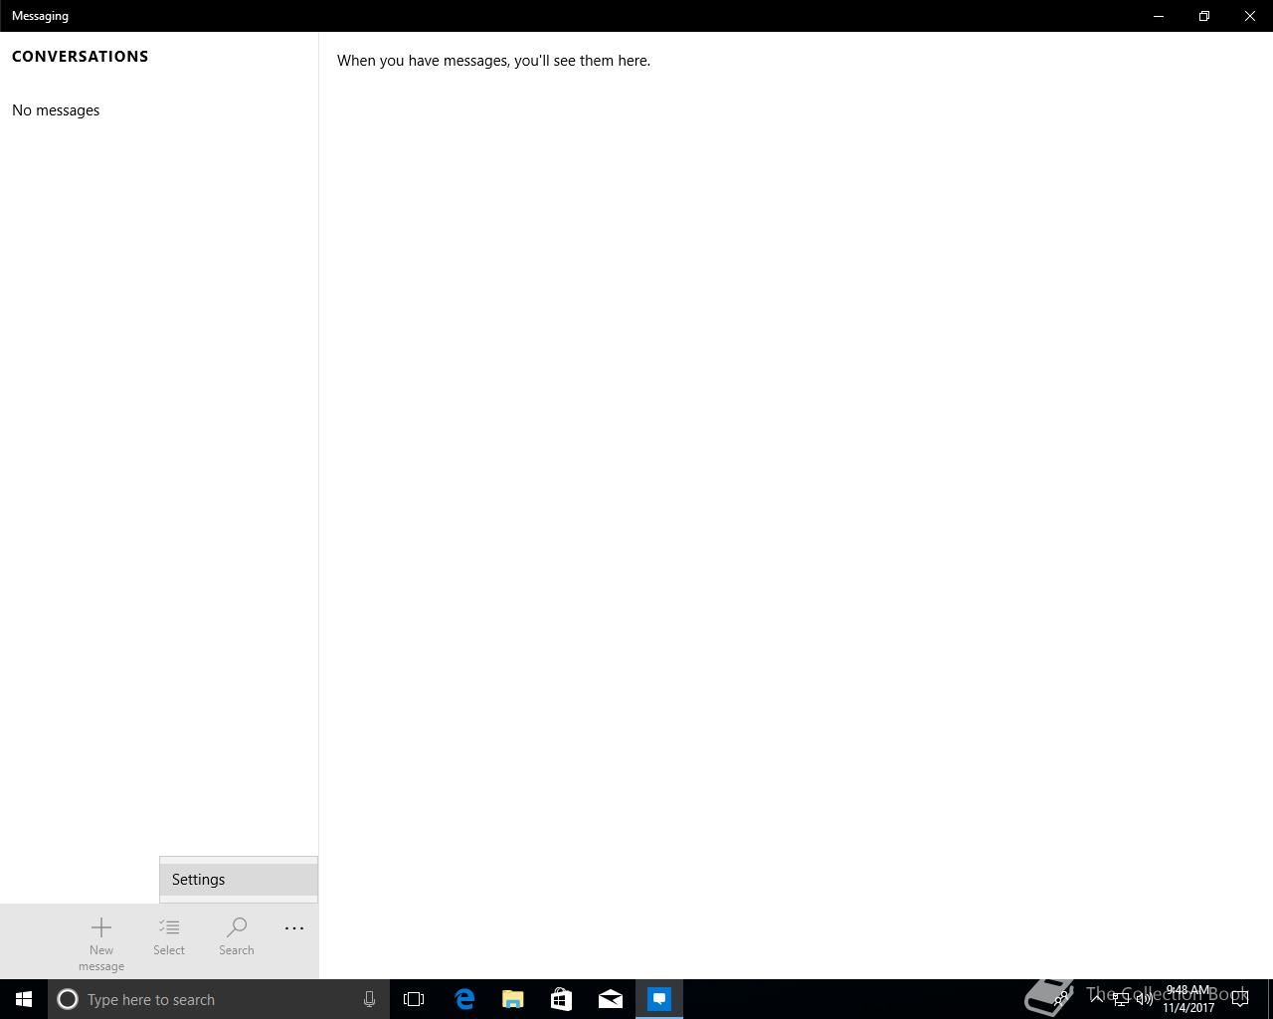This screenshot has height=1019, width=1273.
Task: Choose Settings from the popup menu
Action: pos(239,880)
